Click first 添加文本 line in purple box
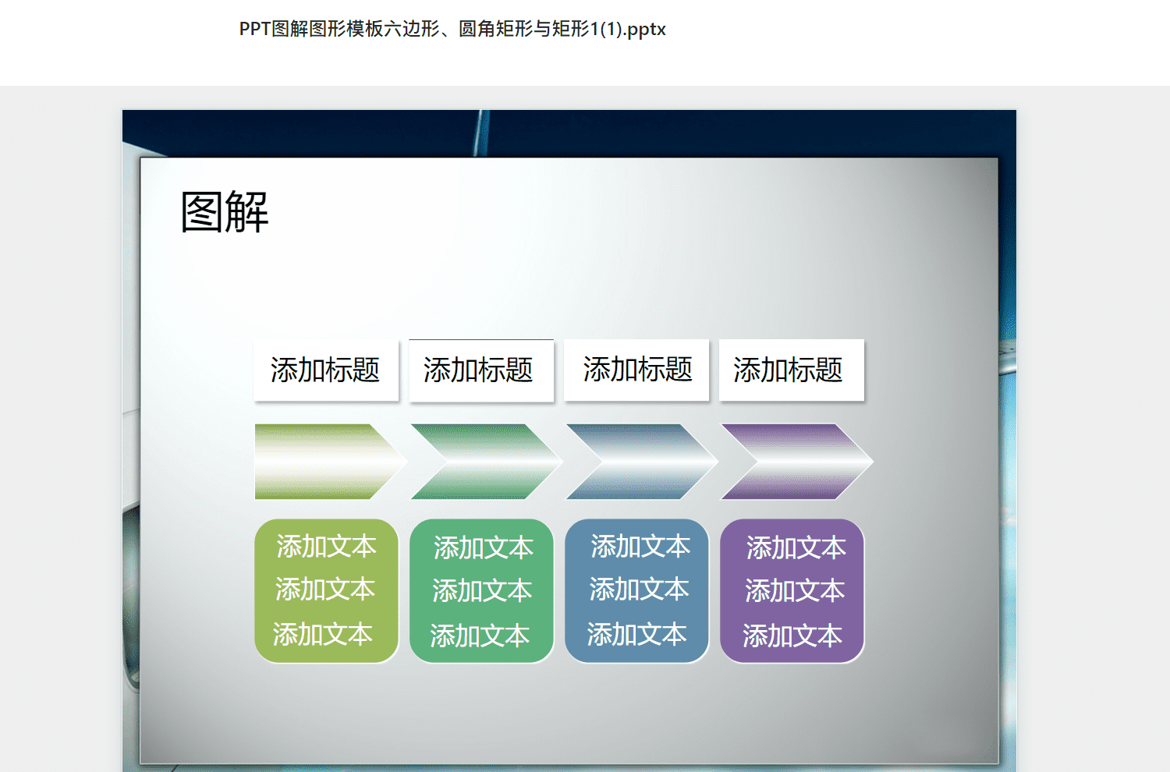 click(x=796, y=547)
